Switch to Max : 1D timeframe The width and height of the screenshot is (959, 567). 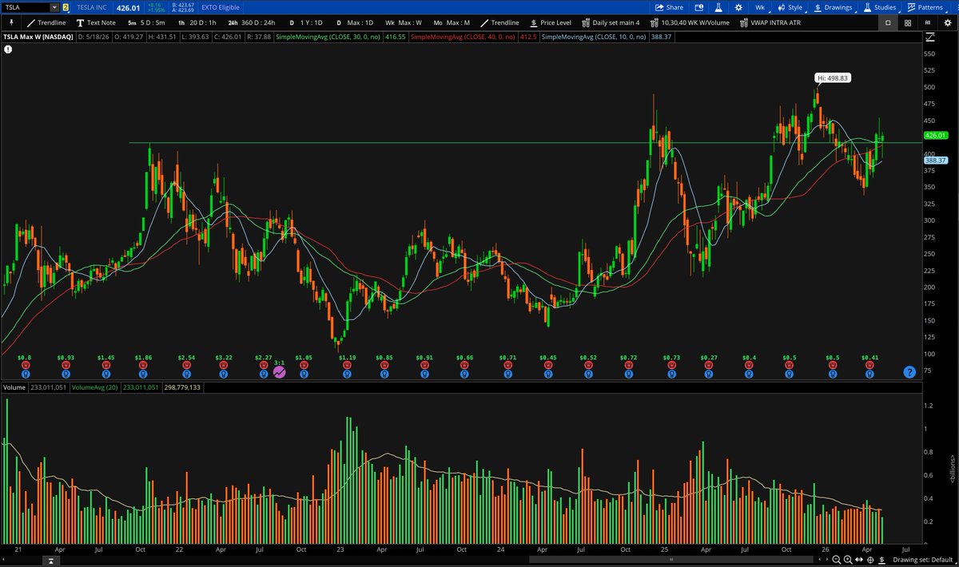tap(355, 23)
